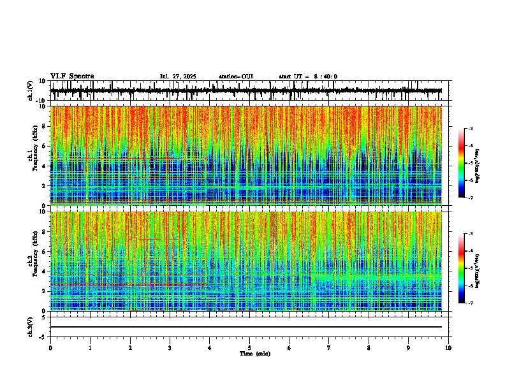Click the ch.1 colorbar log(PSD) unit label
Viewport: 505px width, 390px height.
pos(478,166)
